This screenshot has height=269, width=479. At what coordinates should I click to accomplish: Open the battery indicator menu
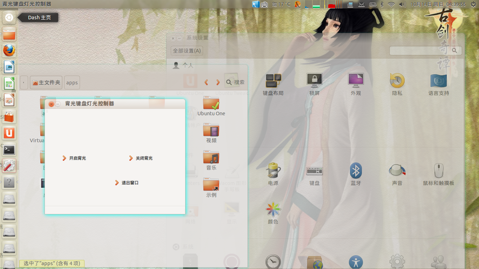(373, 4)
